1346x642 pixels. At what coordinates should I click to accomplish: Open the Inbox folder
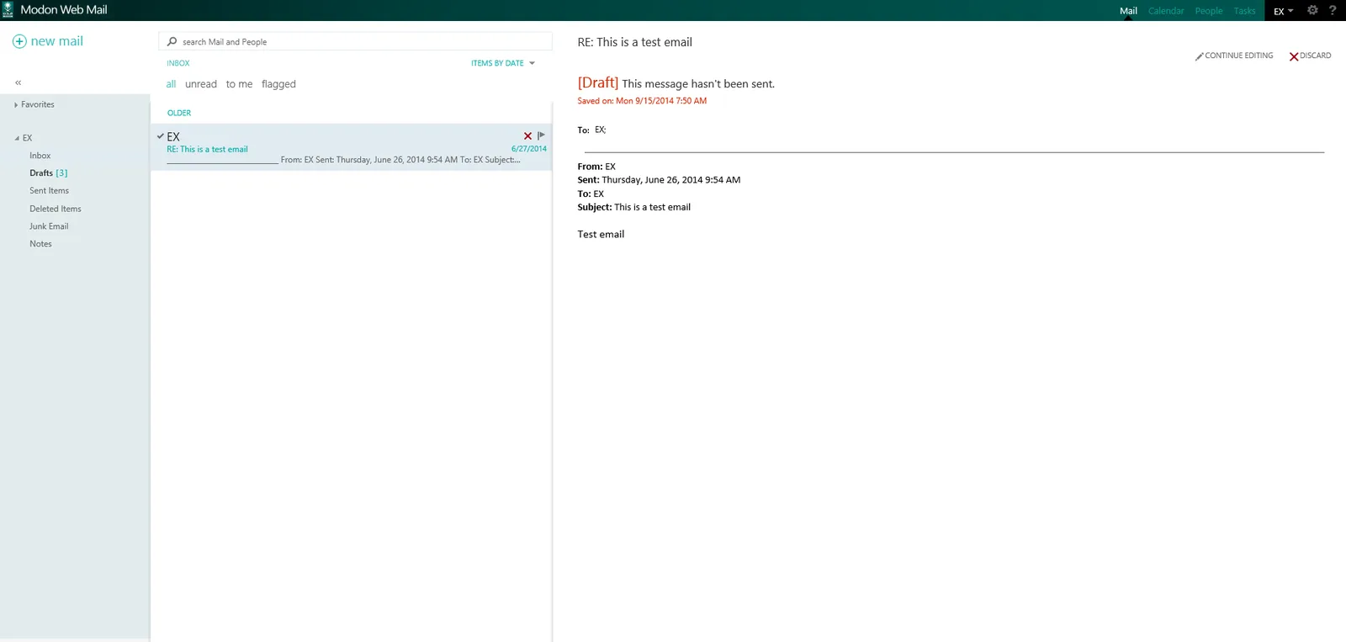40,156
